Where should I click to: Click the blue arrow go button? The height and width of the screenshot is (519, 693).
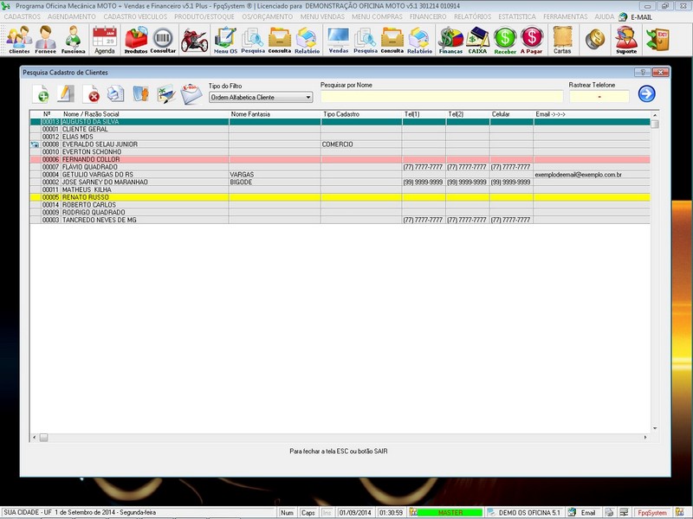pyautogui.click(x=646, y=93)
